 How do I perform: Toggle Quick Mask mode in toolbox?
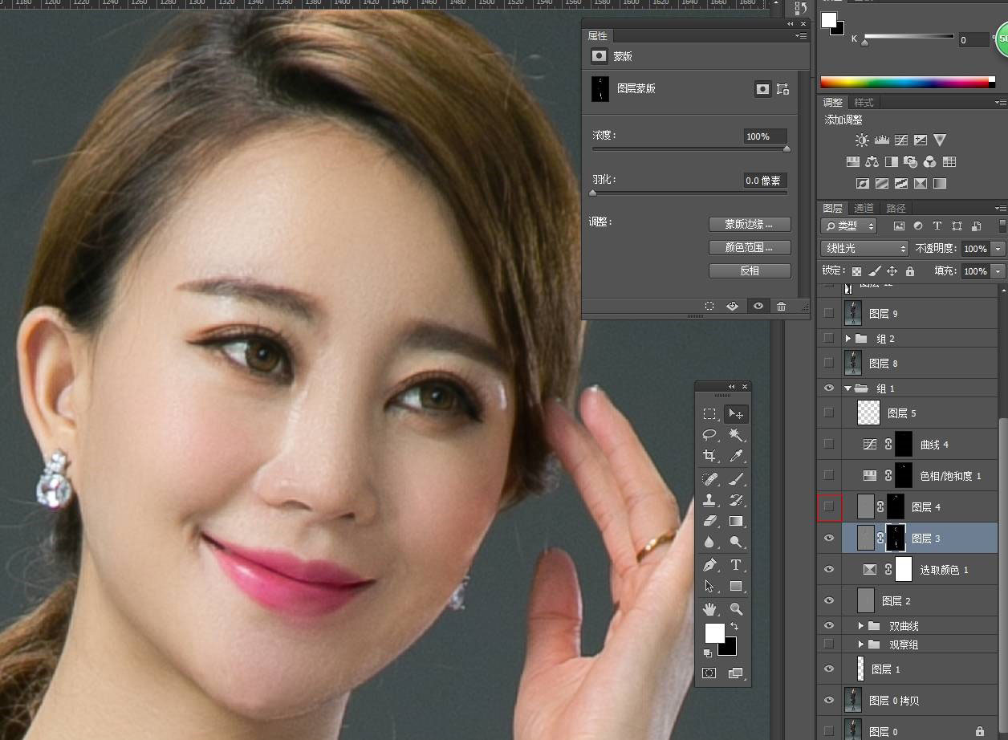709,673
